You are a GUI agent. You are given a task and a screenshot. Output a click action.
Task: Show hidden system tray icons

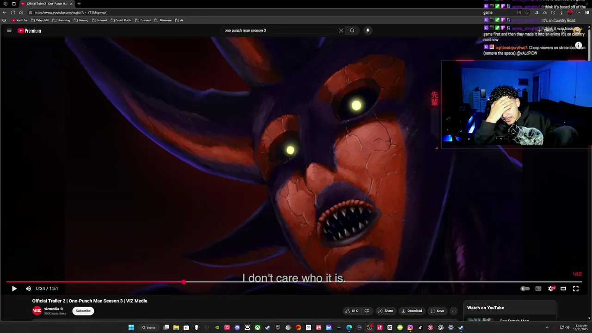(x=547, y=327)
